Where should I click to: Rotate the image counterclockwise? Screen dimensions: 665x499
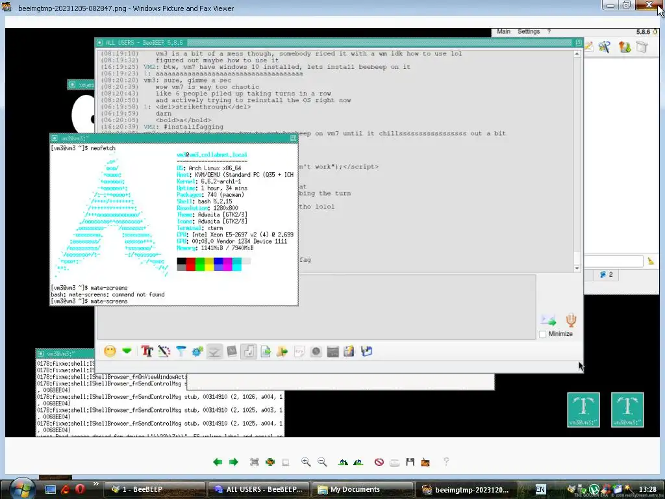click(358, 462)
